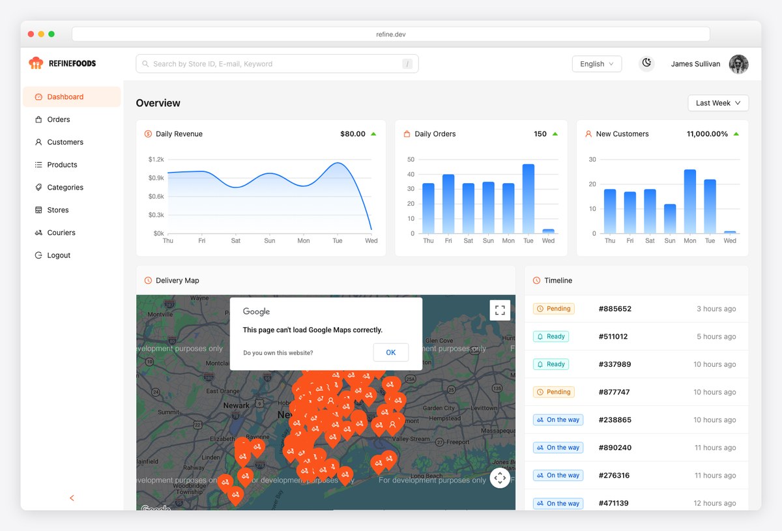Click OK in the Google Maps dialog

pyautogui.click(x=391, y=352)
